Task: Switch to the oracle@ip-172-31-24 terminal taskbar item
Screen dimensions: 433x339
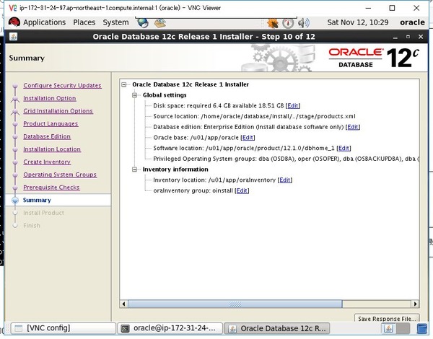Action: [170, 328]
